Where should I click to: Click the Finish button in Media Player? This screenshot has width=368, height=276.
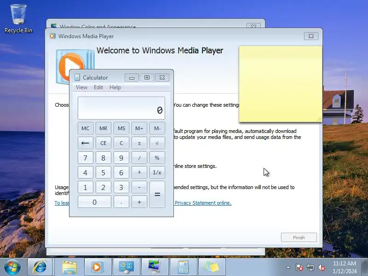[299, 237]
